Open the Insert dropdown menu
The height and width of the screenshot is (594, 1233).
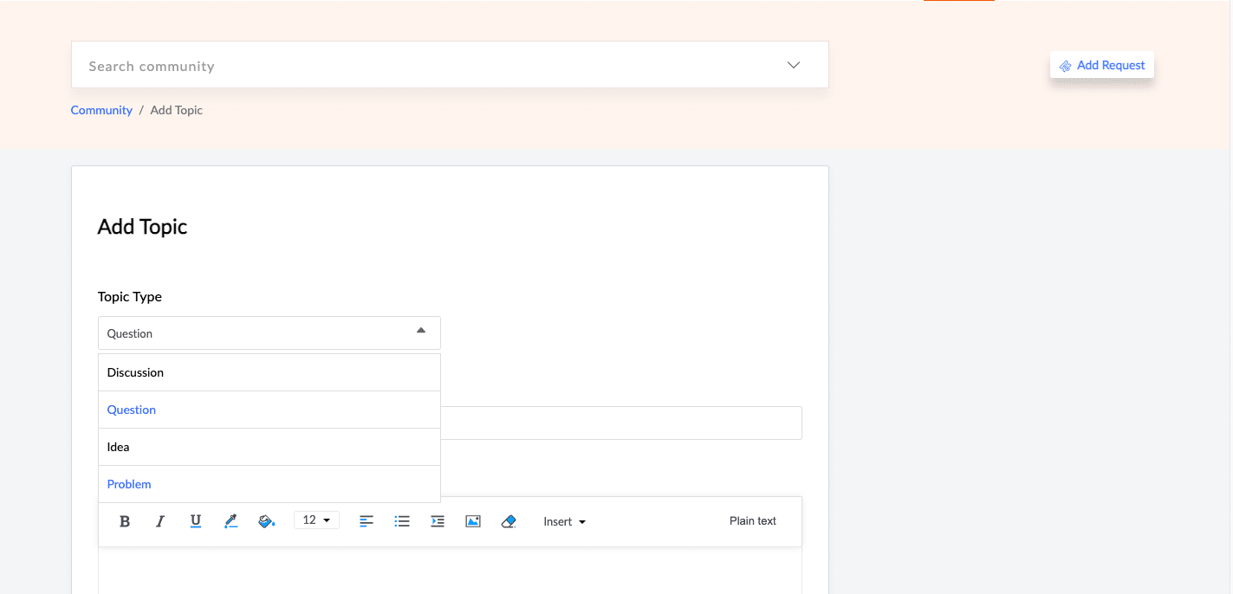(x=565, y=521)
